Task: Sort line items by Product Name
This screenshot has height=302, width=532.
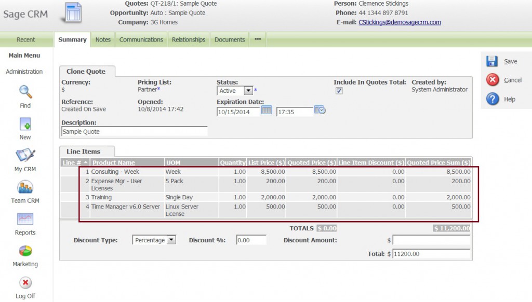Action: tap(114, 163)
